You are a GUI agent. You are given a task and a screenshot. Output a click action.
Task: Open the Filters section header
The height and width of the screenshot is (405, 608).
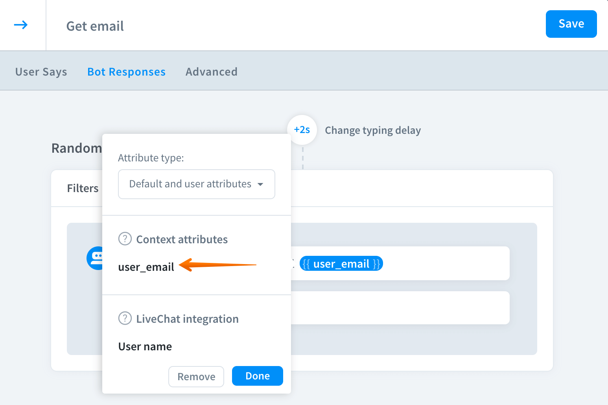point(83,189)
